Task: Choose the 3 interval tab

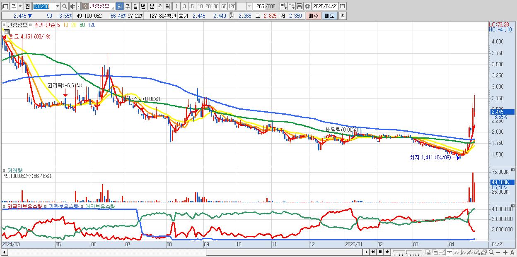Action: [184, 6]
